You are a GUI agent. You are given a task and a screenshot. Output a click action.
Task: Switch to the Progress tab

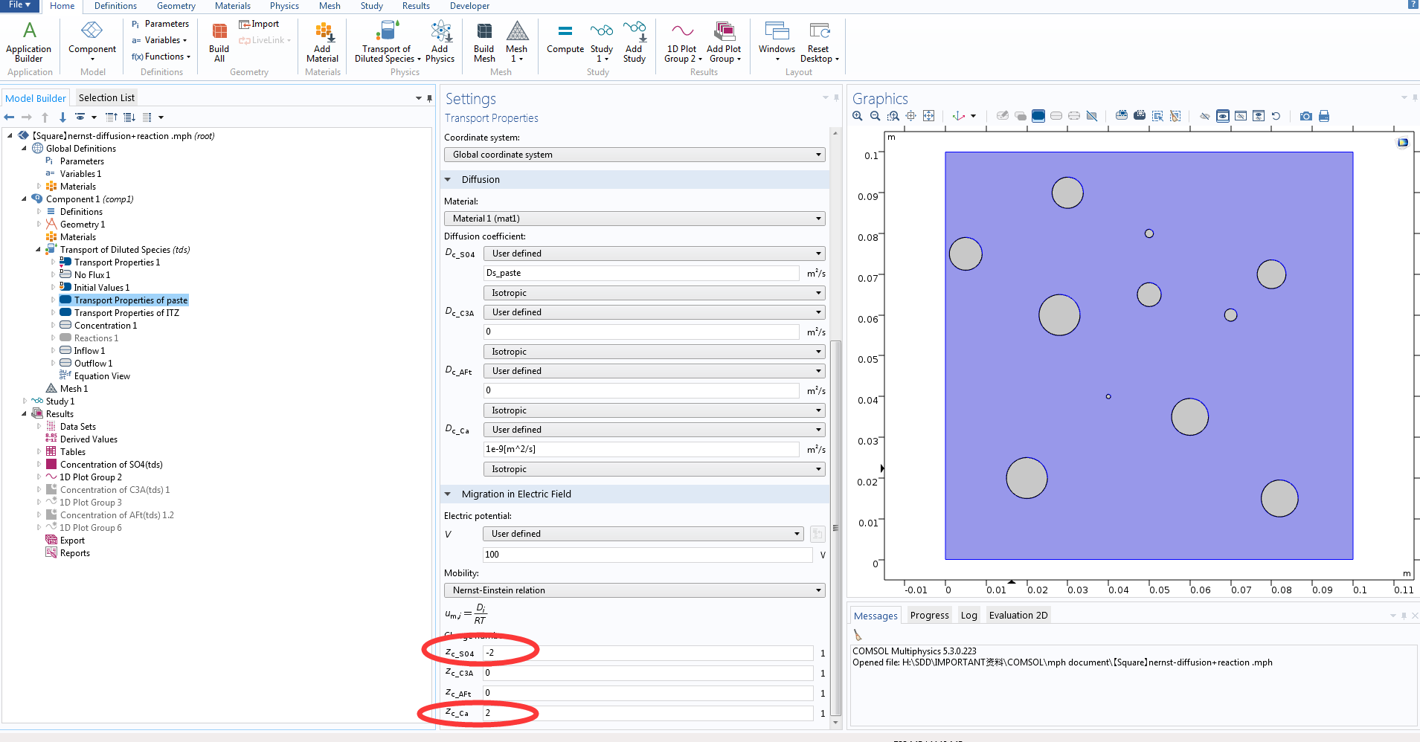tap(929, 616)
